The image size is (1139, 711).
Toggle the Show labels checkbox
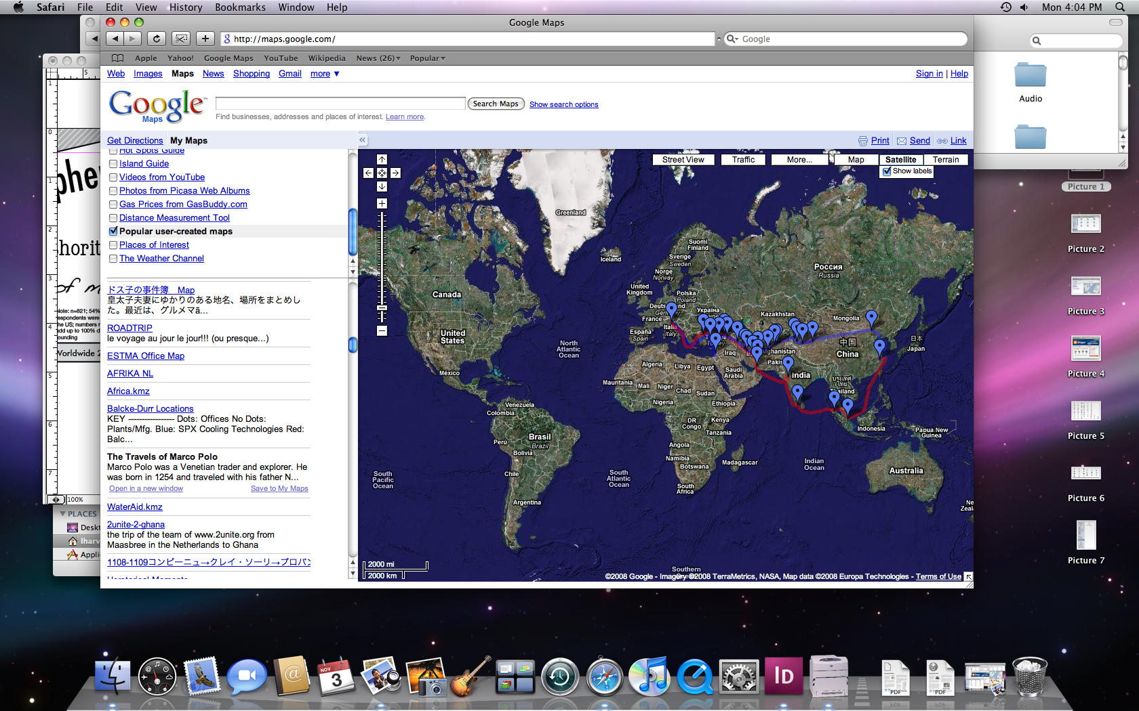tap(887, 171)
